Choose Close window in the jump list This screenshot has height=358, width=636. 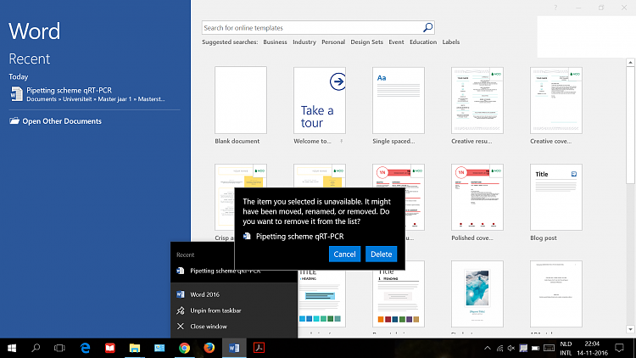click(x=209, y=326)
